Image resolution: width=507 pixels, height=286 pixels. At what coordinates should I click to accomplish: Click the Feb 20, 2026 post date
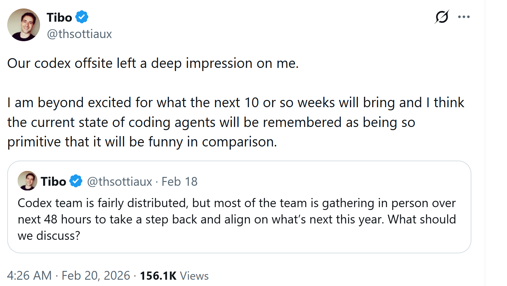(x=96, y=276)
